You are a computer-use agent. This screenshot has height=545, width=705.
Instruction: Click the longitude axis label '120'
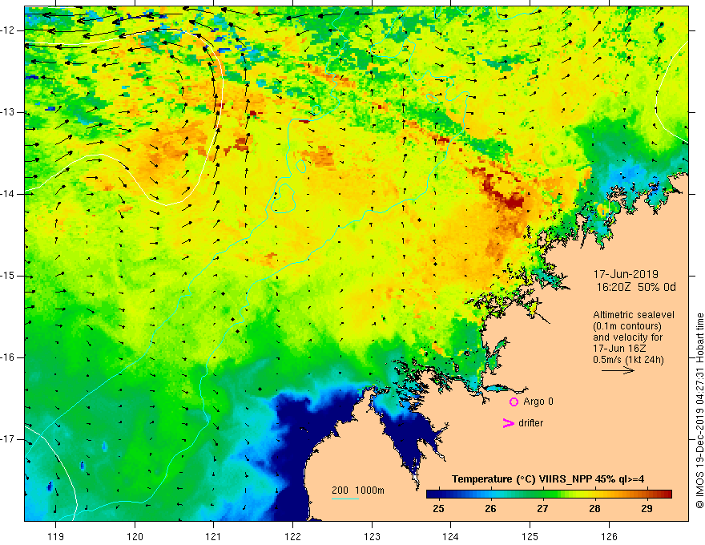pyautogui.click(x=135, y=536)
